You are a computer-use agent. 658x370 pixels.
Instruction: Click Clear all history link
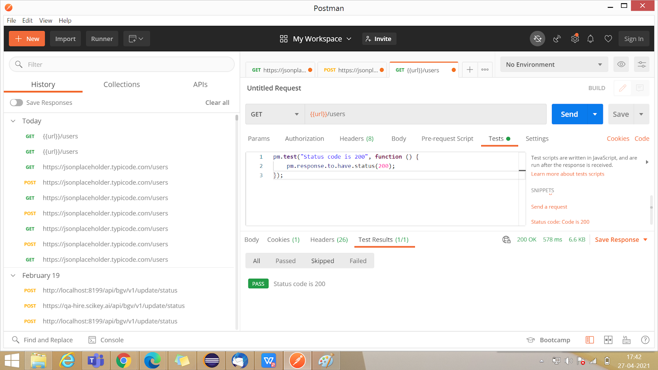(217, 102)
